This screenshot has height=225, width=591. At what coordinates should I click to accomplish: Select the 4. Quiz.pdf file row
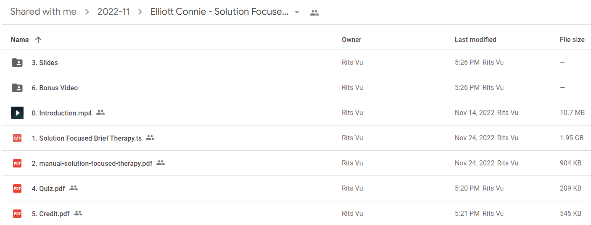(x=295, y=188)
